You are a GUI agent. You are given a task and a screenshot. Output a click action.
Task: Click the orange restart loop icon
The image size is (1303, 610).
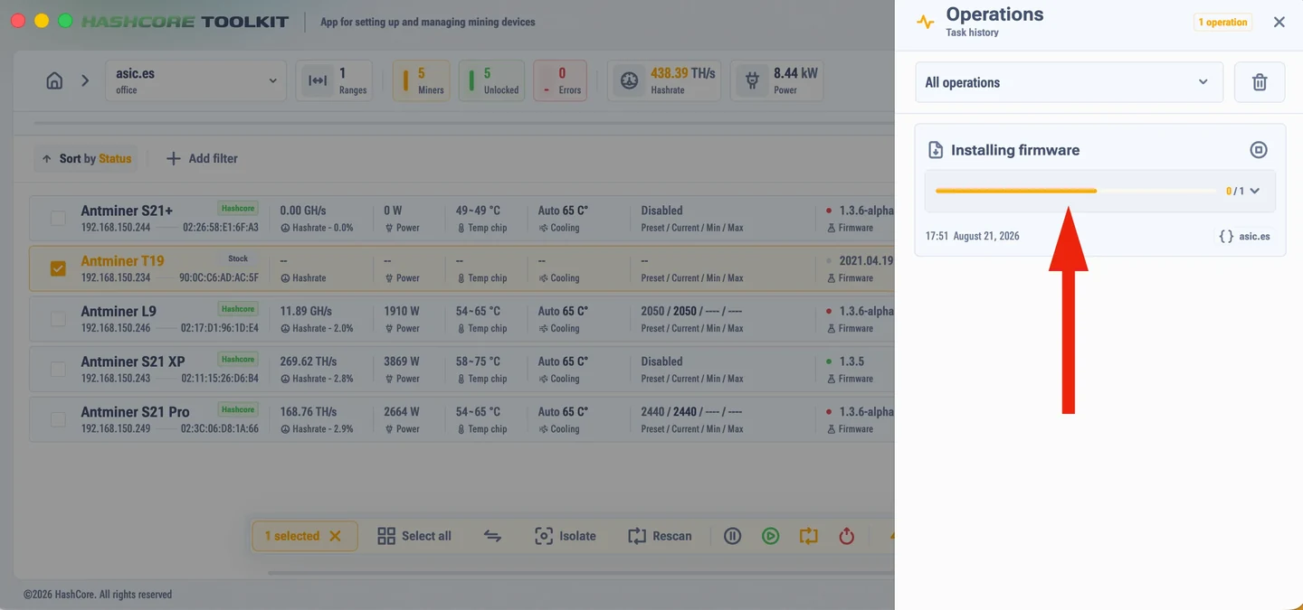(808, 536)
